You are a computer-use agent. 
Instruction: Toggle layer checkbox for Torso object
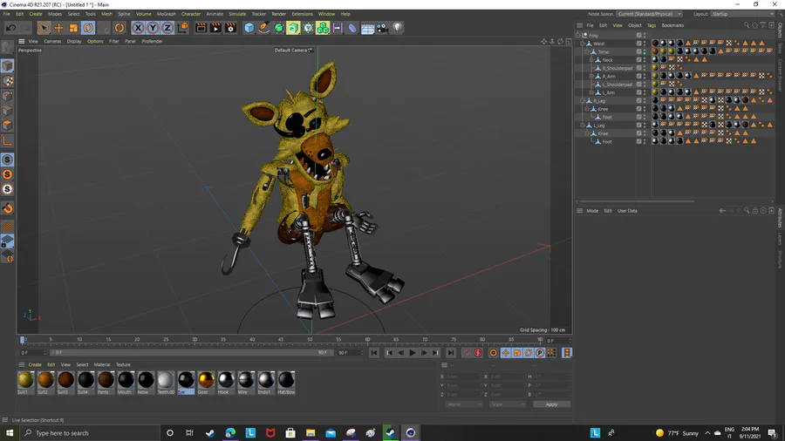coord(638,52)
